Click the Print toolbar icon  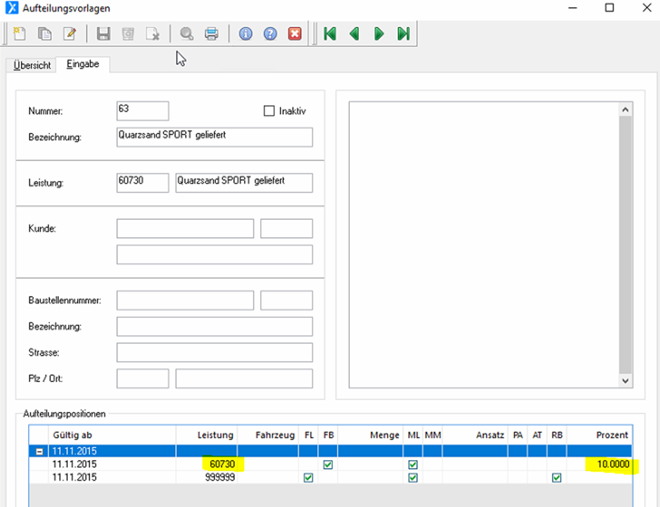click(x=212, y=34)
